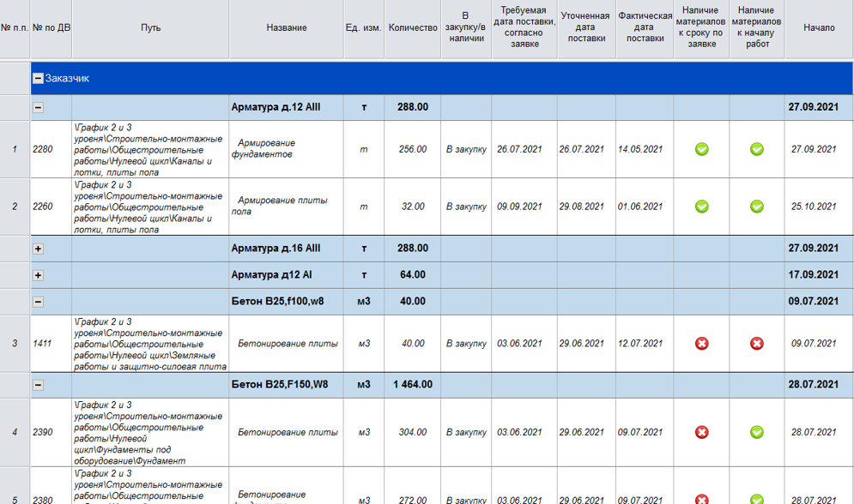This screenshot has height=504, width=854.
Task: Click green check for row 2260, materials by work start
Action: coord(756,207)
